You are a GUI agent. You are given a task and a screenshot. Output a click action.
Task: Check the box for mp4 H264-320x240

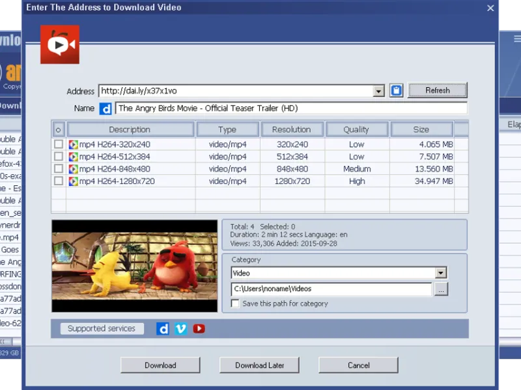pos(59,144)
